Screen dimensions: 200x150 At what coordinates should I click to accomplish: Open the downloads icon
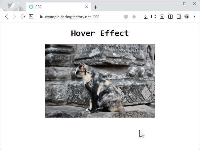146,16
